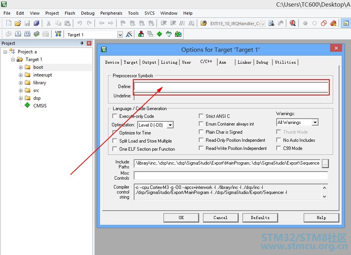This screenshot has width=351, height=255.
Task: Expand the inteerupt folder
Action: coord(21,75)
